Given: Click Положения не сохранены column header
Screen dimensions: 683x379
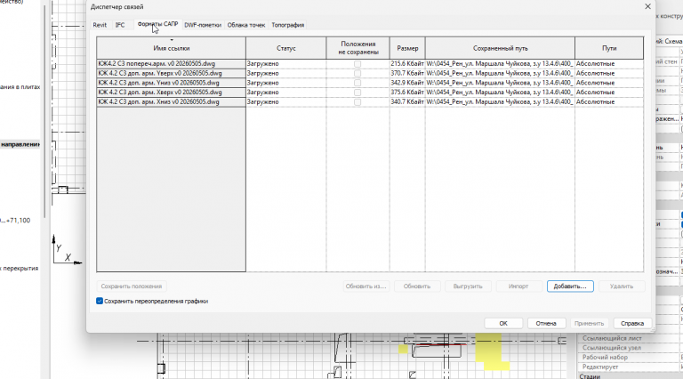Looking at the screenshot, I should (x=358, y=48).
